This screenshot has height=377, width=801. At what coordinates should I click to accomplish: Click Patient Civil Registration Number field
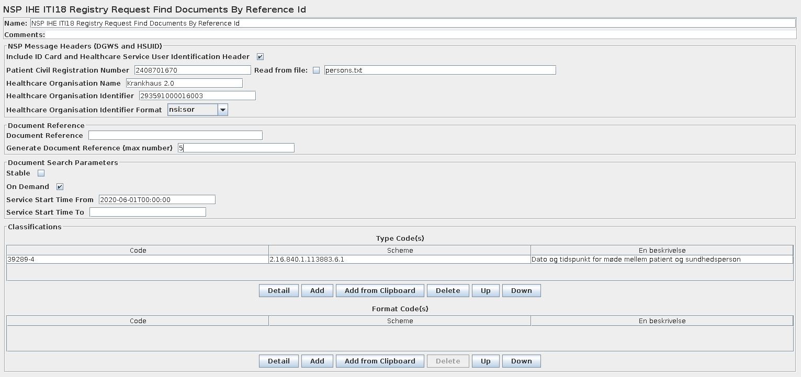pyautogui.click(x=193, y=70)
